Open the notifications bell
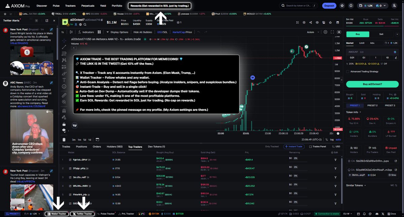Viewport: 404px width, 217px height. click(x=351, y=6)
